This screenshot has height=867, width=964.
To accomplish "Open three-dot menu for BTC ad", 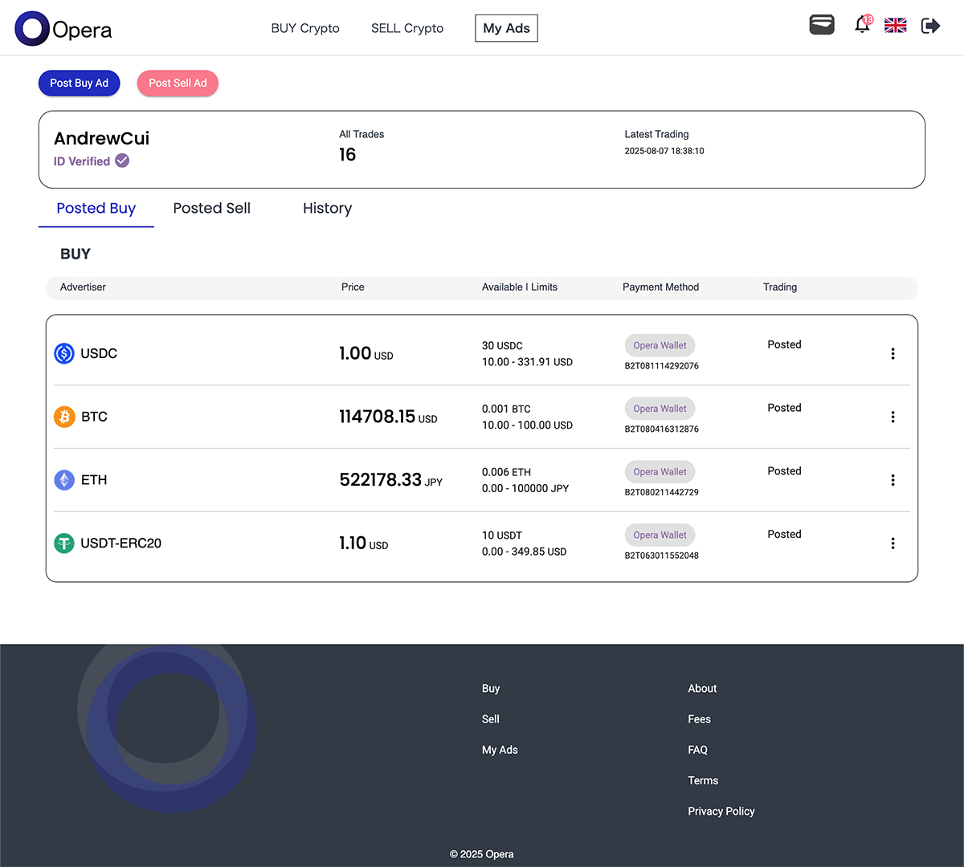I will 893,417.
